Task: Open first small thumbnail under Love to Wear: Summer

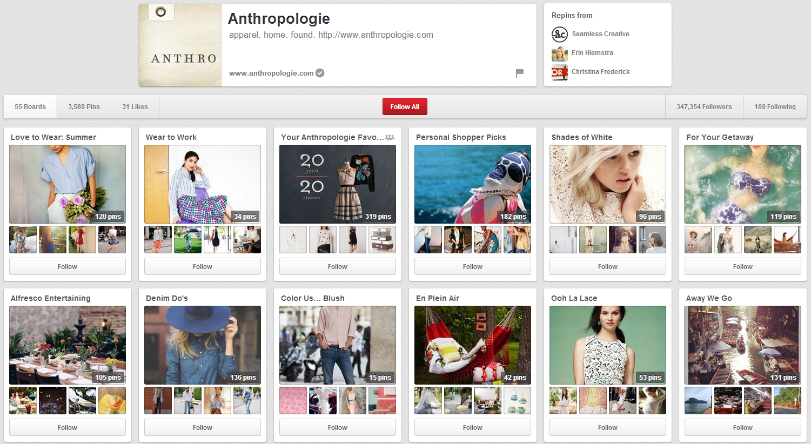Action: pyautogui.click(x=23, y=239)
